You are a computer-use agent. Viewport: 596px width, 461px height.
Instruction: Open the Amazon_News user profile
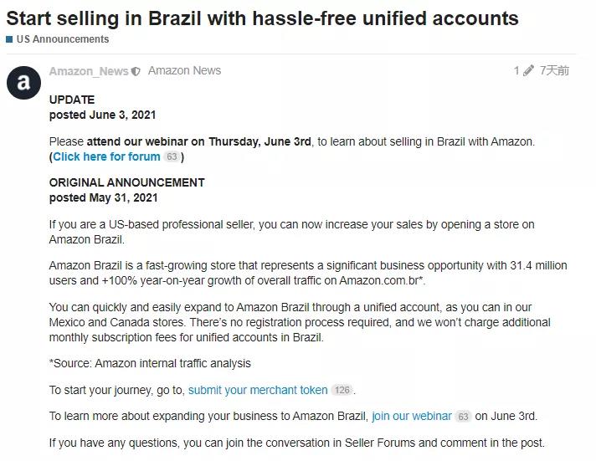(89, 72)
